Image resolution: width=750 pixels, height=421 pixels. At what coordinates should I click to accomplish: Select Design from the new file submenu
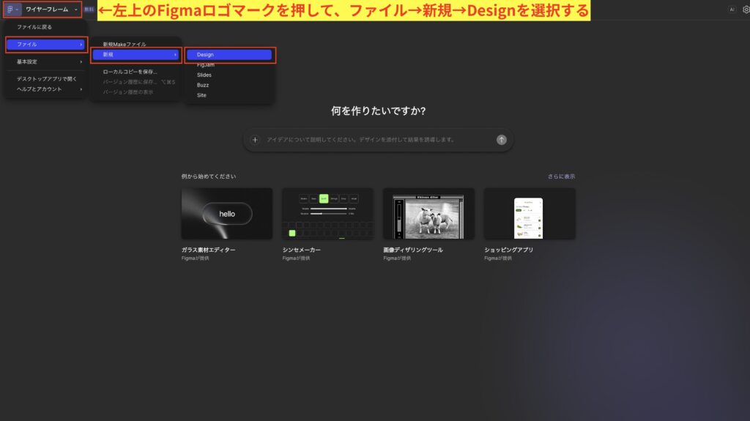pyautogui.click(x=230, y=55)
